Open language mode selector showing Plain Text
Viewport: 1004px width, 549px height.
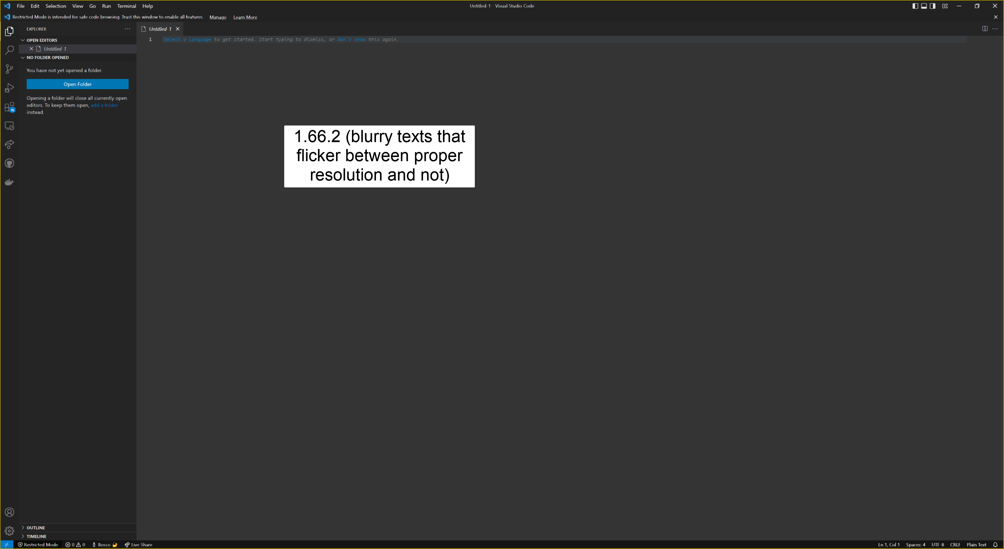tap(977, 544)
